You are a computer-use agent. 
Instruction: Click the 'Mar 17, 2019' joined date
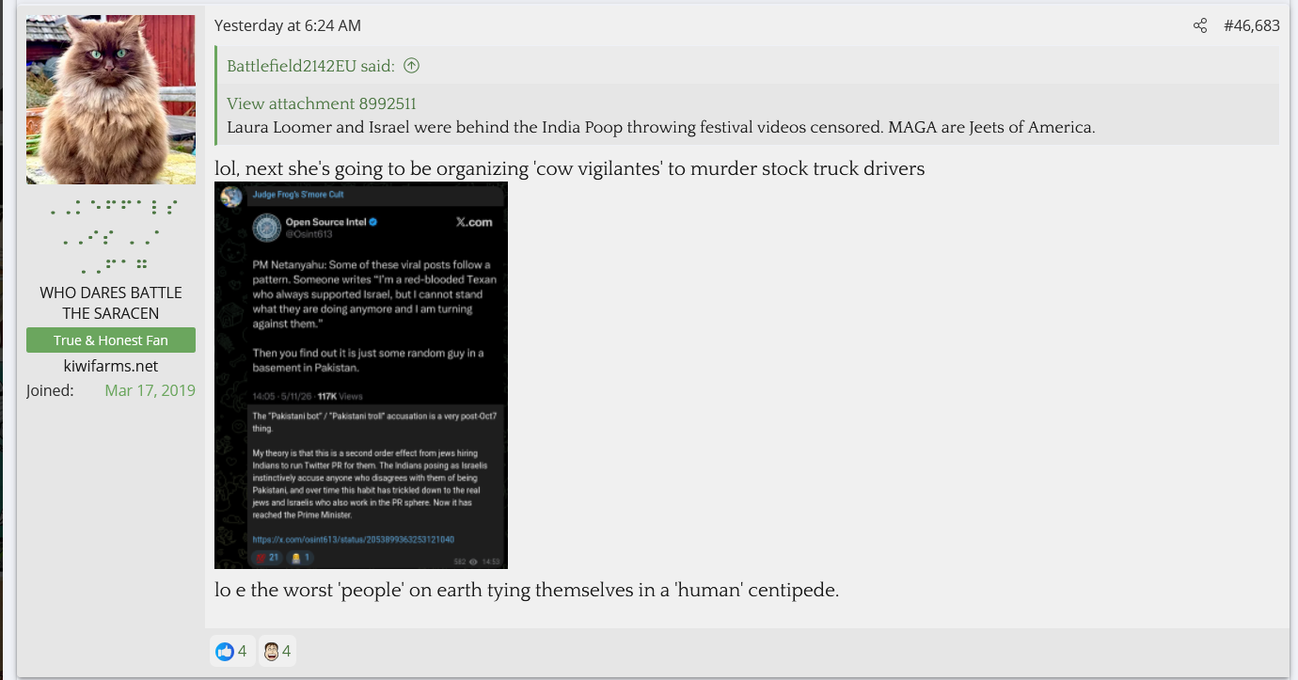(150, 390)
